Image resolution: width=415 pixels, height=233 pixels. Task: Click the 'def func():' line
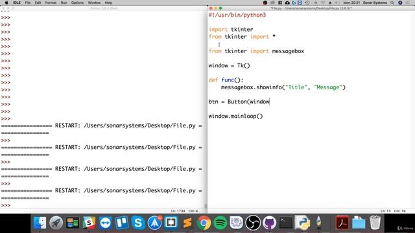(226, 80)
